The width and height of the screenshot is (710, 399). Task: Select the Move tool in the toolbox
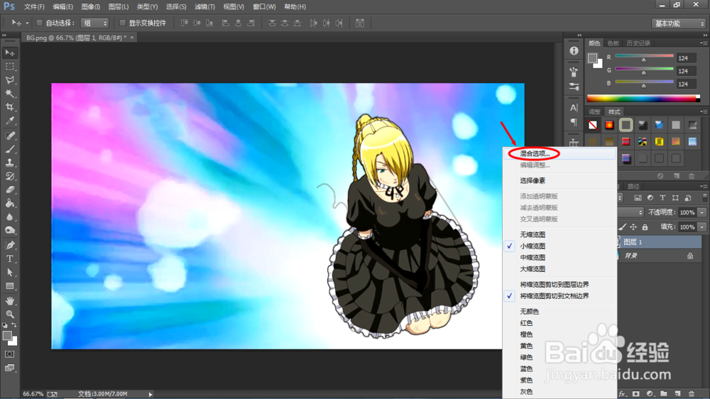pos(9,53)
